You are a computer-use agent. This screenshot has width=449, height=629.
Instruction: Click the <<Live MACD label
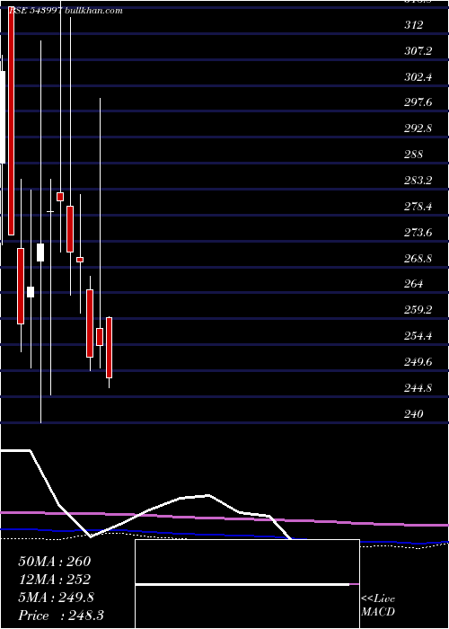378,605
